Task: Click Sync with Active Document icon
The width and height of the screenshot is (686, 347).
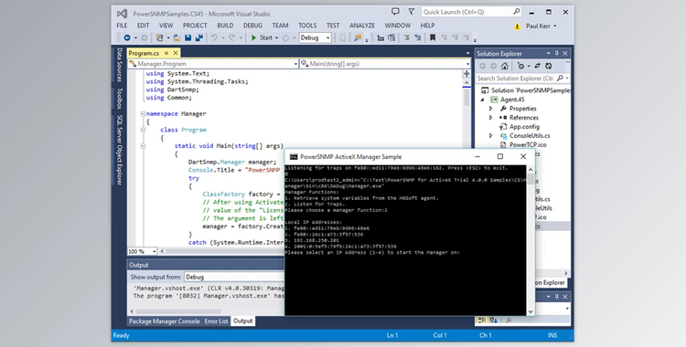Action: coord(537,66)
